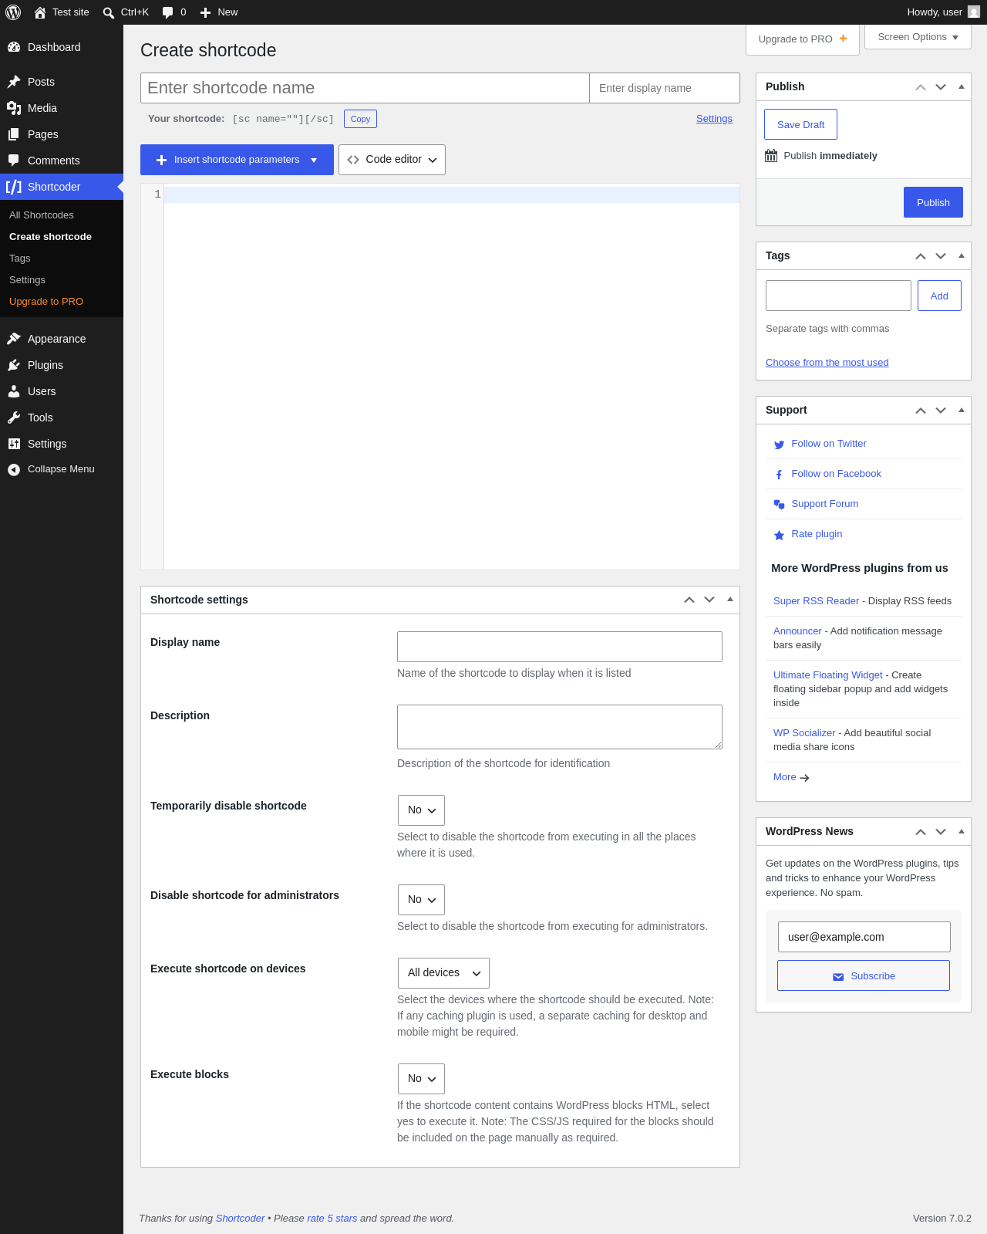Save the shortcode as draft
Image resolution: width=987 pixels, height=1234 pixels.
click(800, 124)
